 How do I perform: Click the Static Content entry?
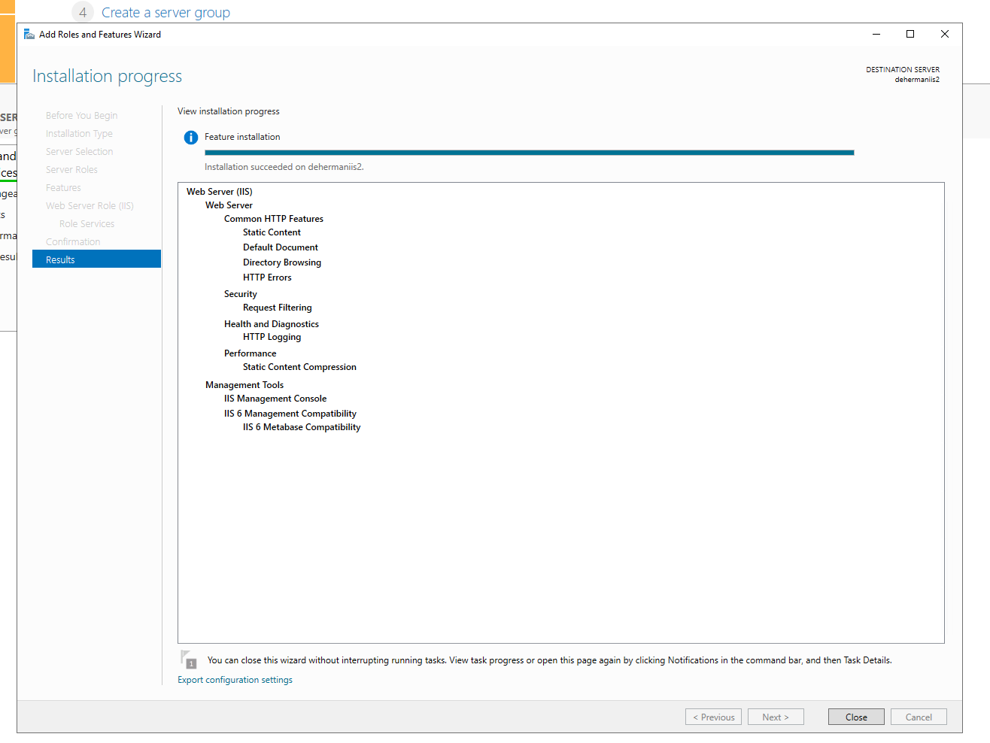(272, 232)
